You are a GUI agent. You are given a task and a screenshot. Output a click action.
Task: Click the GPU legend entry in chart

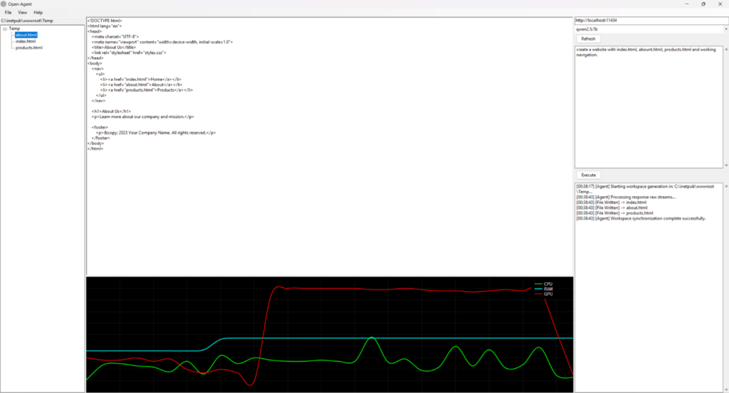pos(543,294)
